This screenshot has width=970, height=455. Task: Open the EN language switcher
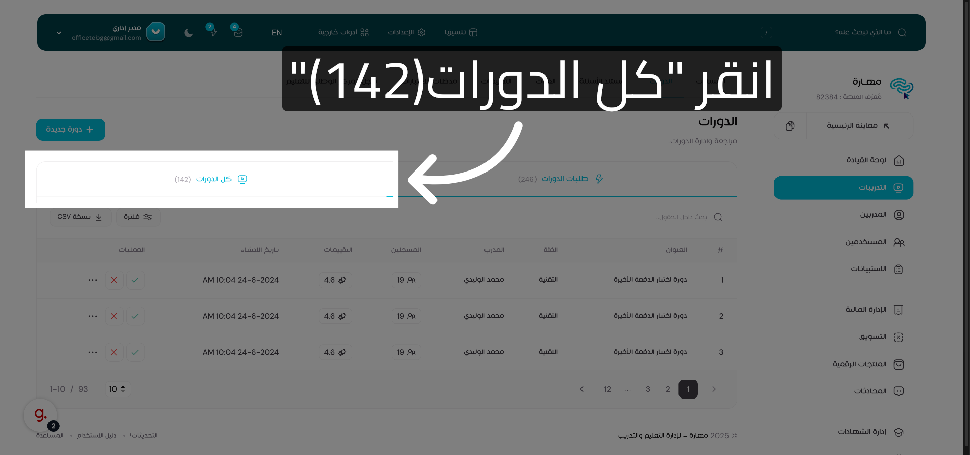coord(277,33)
